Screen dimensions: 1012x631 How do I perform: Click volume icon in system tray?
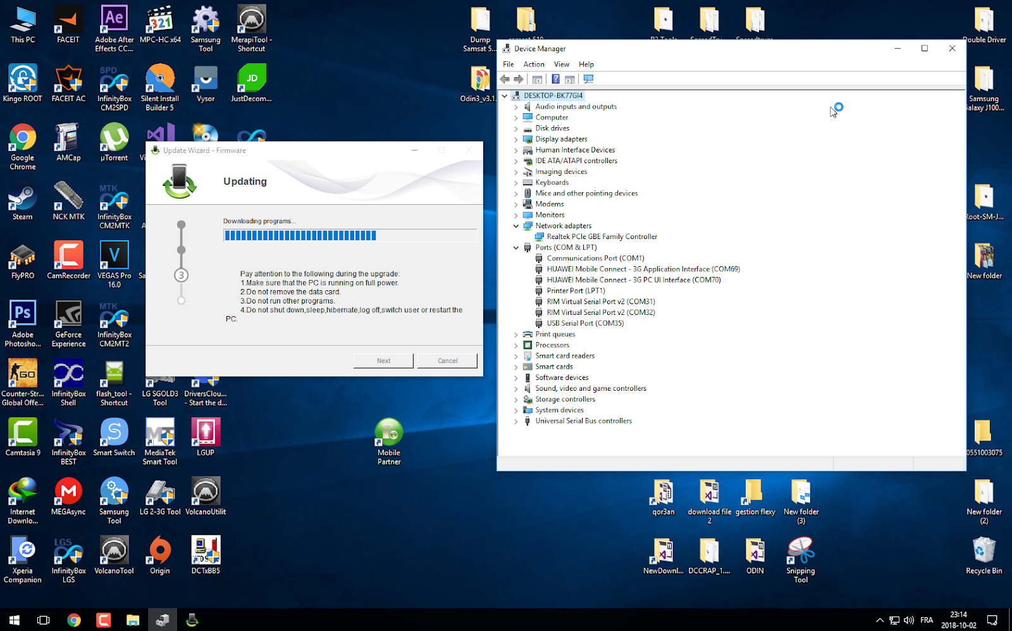pos(909,620)
